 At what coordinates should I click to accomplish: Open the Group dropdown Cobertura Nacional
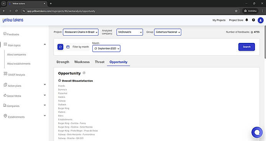point(167,32)
